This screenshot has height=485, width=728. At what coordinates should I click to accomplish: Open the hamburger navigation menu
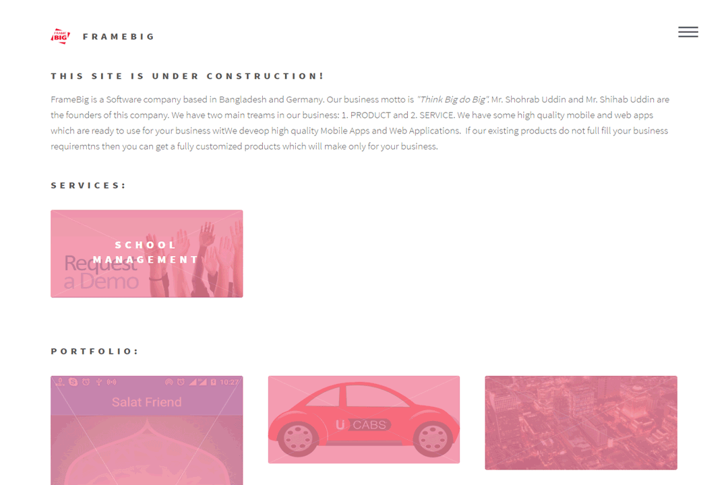point(688,32)
